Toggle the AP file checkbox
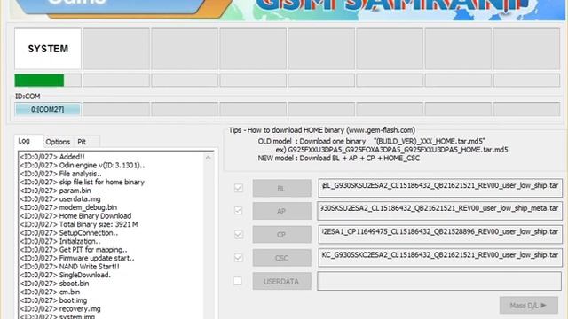568x319 pixels. 239,211
